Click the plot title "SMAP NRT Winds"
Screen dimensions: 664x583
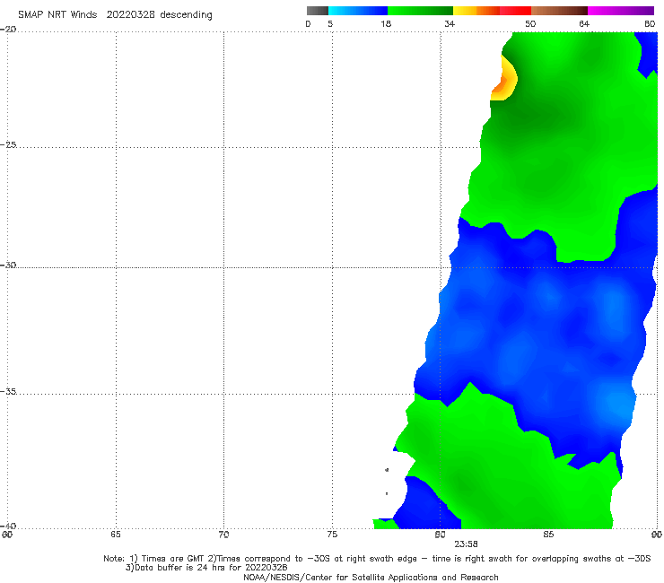(x=57, y=15)
